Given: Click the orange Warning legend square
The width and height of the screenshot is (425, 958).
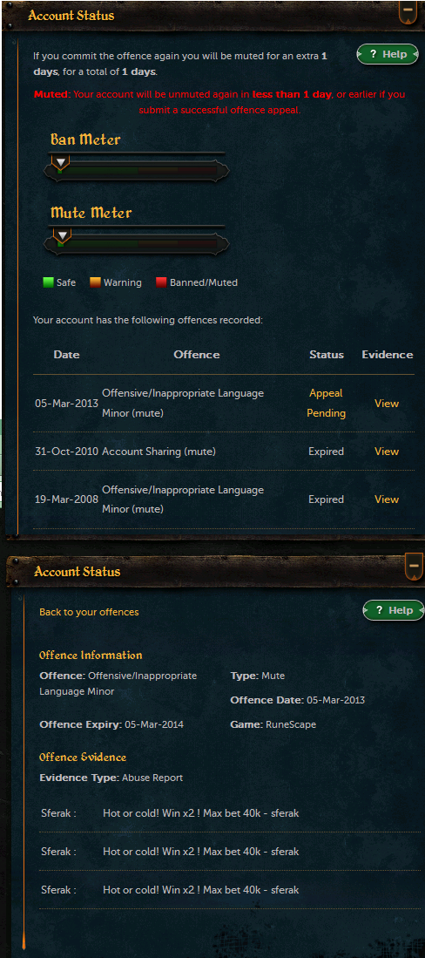Looking at the screenshot, I should (95, 283).
